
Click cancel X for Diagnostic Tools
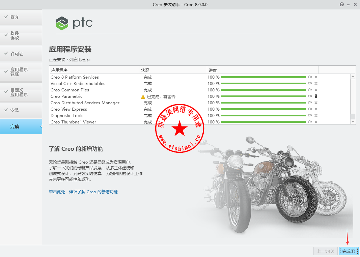(316, 116)
